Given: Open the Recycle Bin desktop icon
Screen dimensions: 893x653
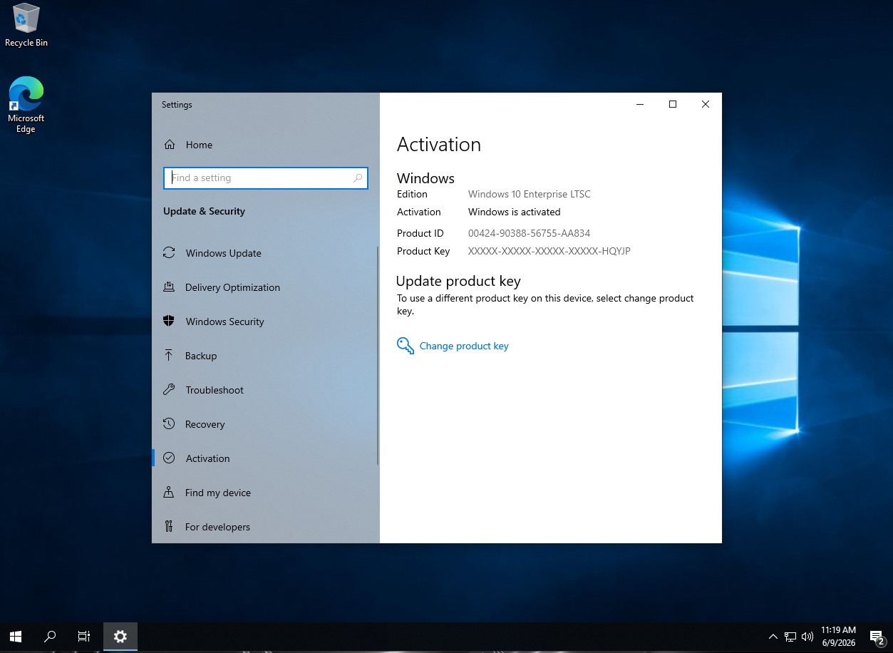Looking at the screenshot, I should [26, 26].
